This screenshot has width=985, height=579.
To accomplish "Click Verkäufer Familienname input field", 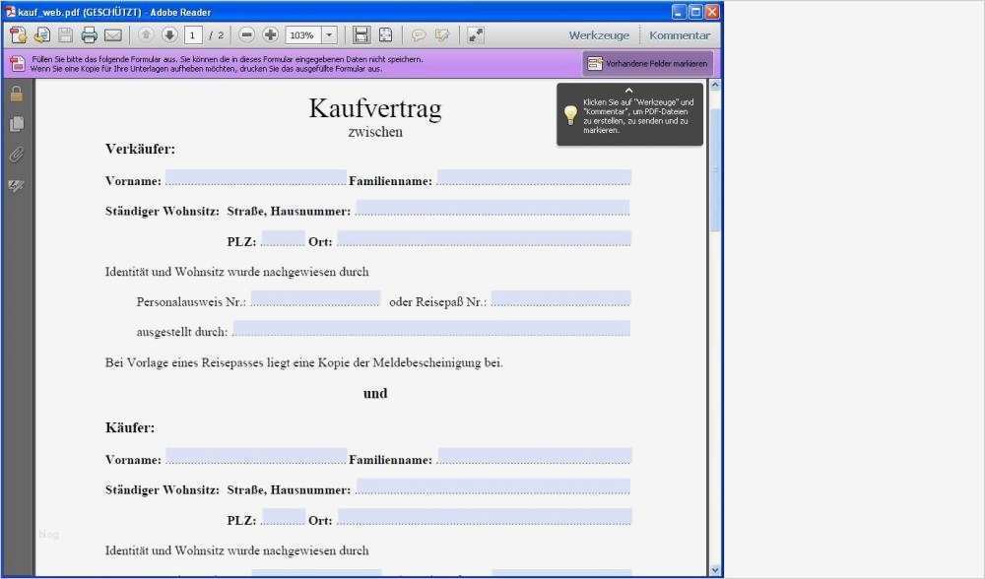I will click(534, 177).
